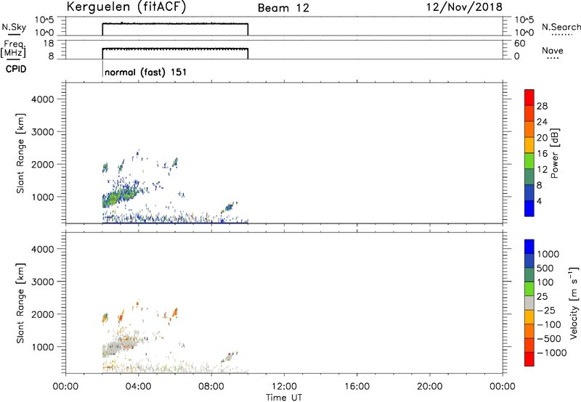Click the '100' Velocity colorbar tick value
This screenshot has height=402, width=581.
[x=545, y=282]
